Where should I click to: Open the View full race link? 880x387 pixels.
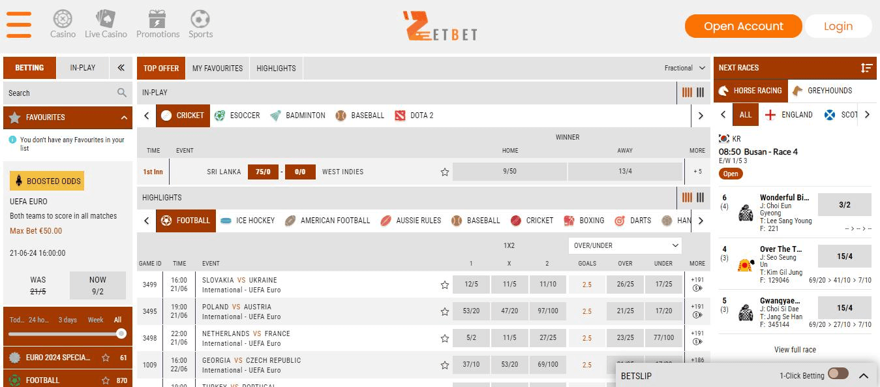pos(795,350)
